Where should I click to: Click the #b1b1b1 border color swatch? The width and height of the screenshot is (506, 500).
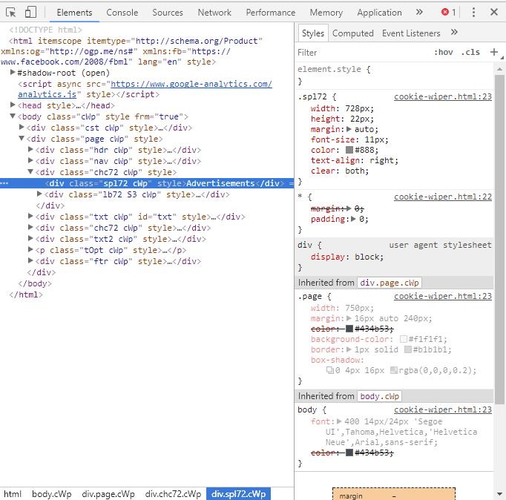[x=408, y=349]
